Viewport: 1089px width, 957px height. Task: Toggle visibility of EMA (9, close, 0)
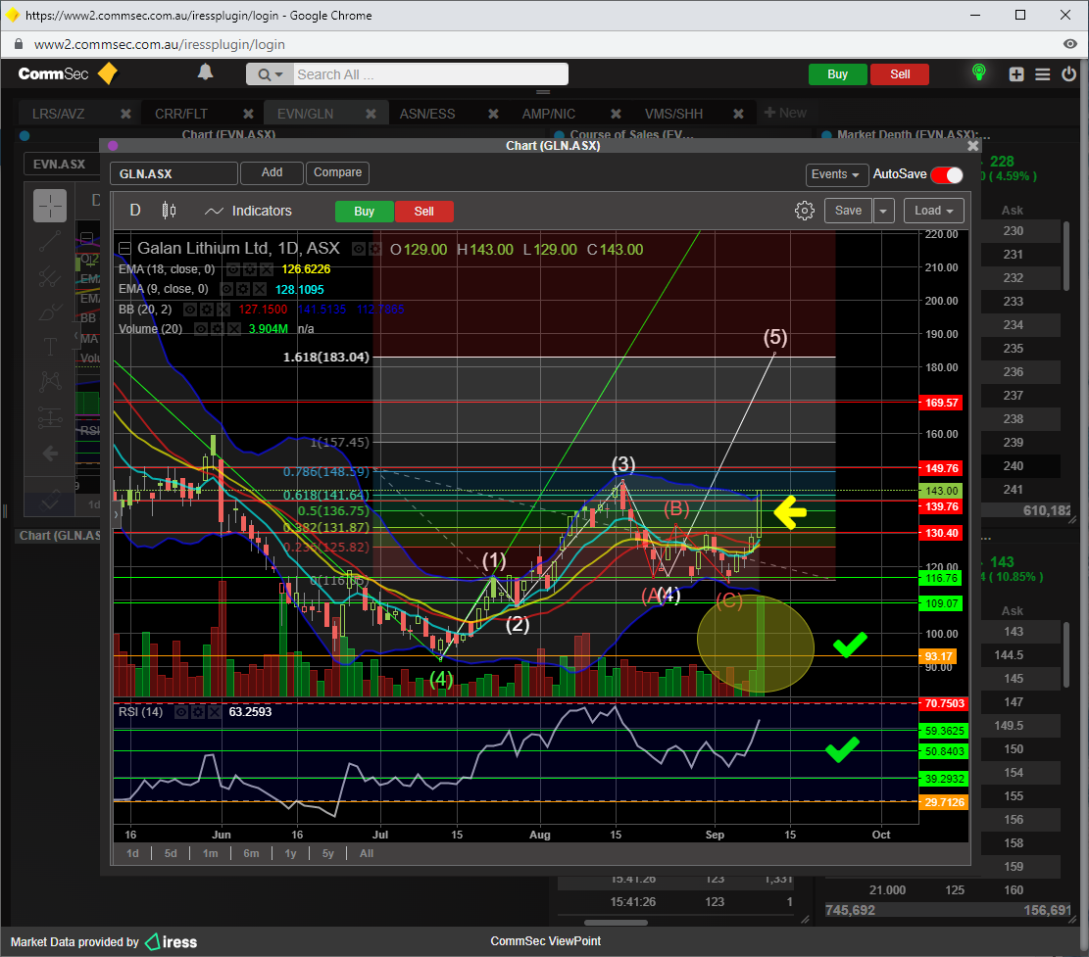click(227, 289)
